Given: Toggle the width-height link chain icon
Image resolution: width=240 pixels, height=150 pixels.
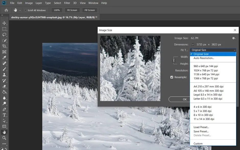Looking at the screenshot, I should point(174,61).
